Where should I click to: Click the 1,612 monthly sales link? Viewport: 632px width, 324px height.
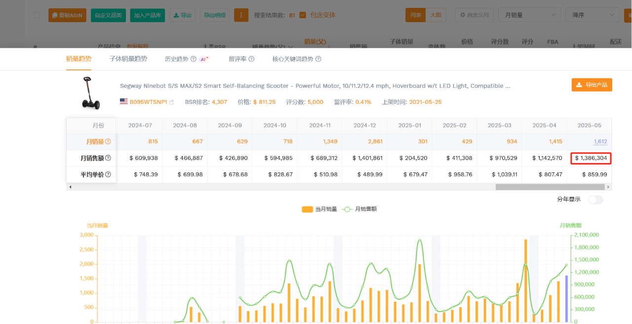click(600, 142)
